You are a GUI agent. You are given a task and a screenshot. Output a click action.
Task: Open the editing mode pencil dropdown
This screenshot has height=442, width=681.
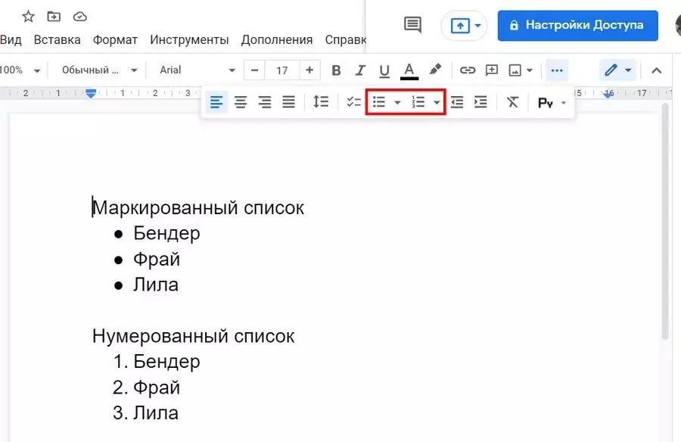(x=628, y=70)
